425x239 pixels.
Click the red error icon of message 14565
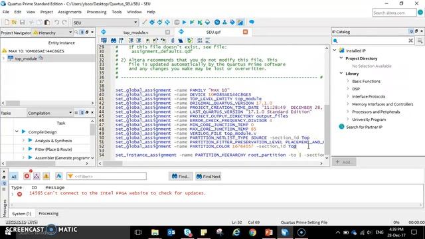pos(19,194)
